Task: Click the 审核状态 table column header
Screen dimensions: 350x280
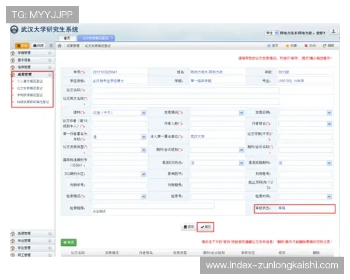Action: (x=248, y=253)
